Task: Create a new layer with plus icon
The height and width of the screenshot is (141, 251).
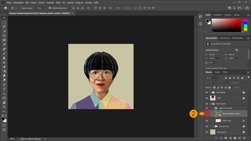Action: click(x=239, y=138)
